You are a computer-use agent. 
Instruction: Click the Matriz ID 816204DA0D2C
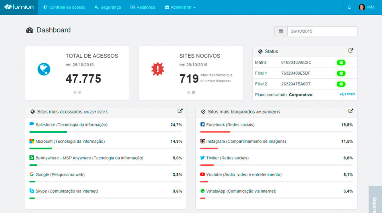pos(296,62)
